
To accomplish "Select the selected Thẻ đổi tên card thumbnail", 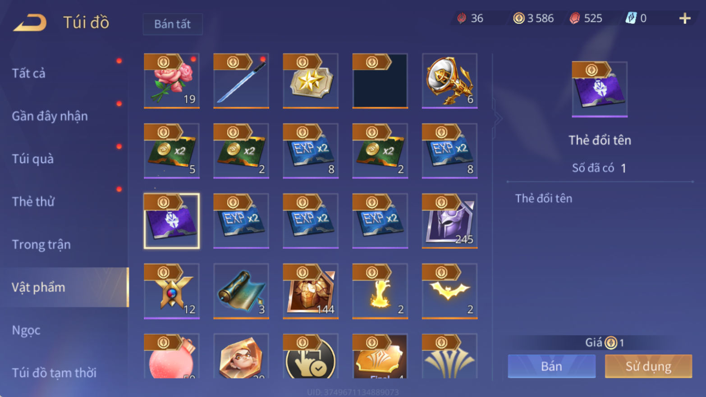I will point(172,221).
